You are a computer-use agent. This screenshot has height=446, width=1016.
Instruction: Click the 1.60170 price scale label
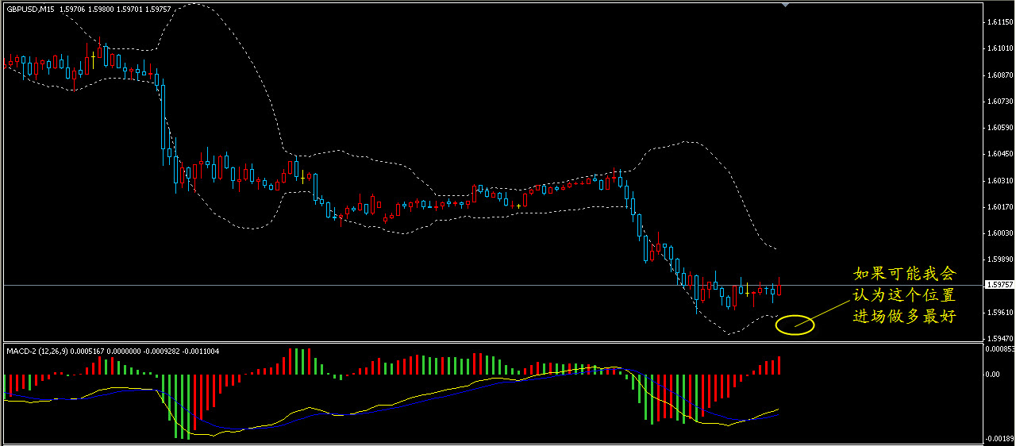tap(999, 207)
